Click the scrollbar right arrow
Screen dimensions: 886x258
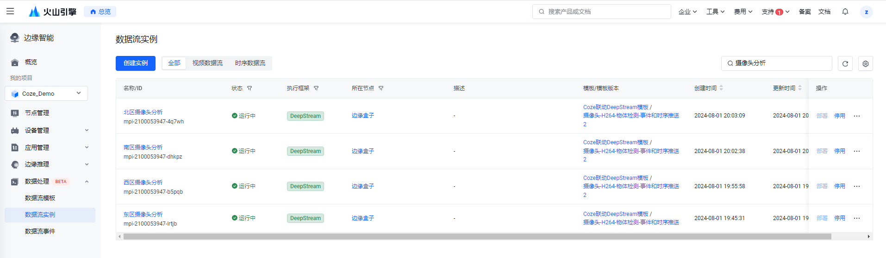[x=868, y=237]
